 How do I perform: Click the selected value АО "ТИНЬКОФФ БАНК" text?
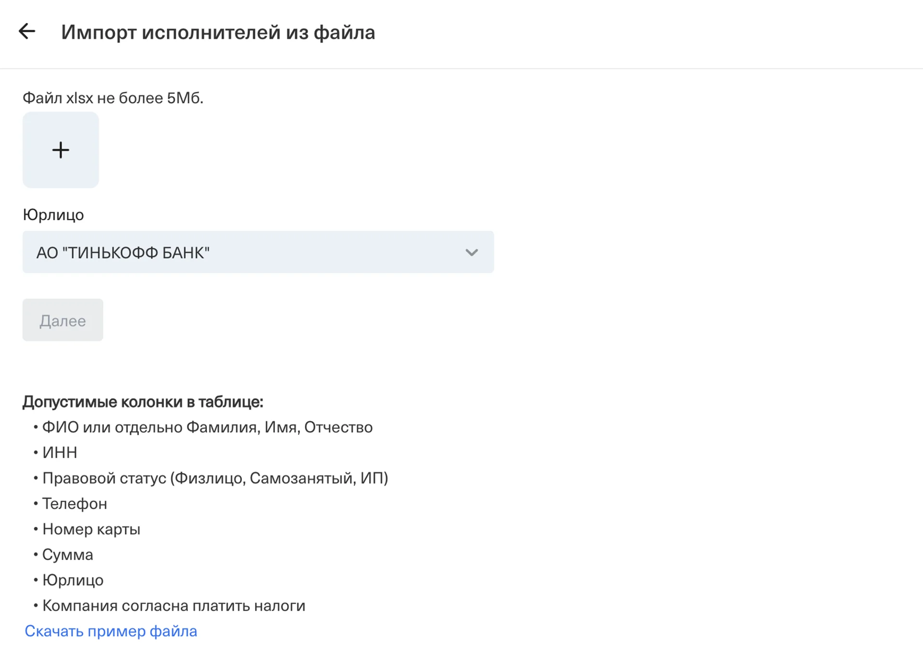pos(123,252)
